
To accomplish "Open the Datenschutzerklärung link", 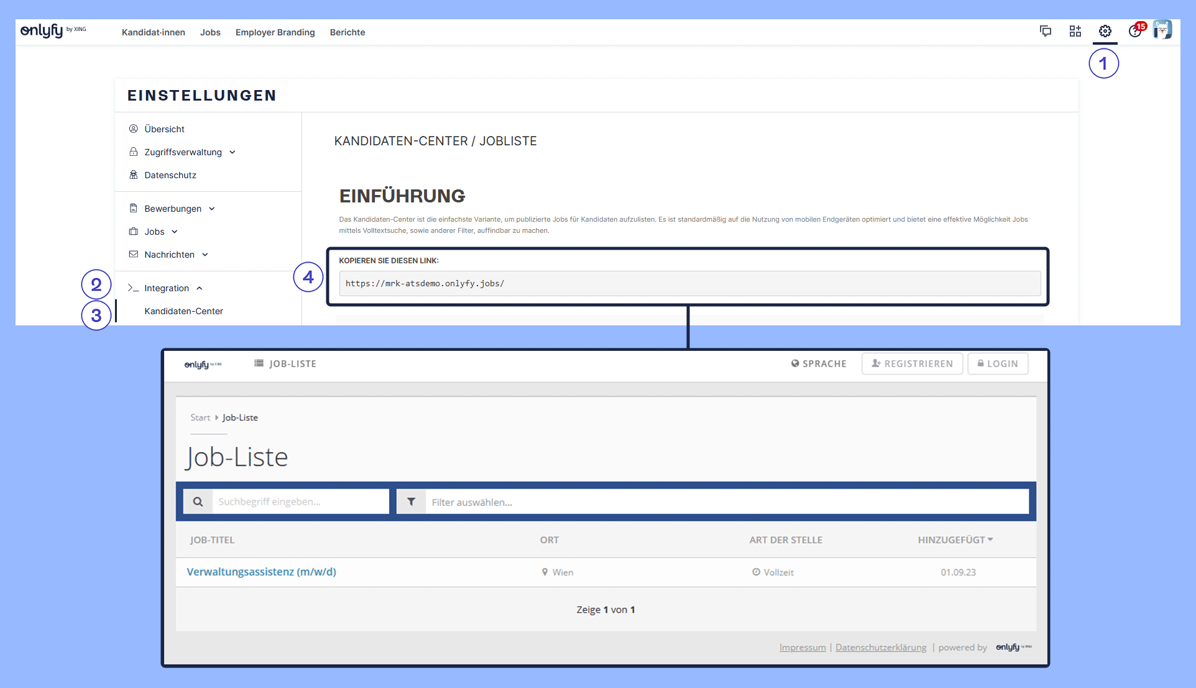I will pyautogui.click(x=880, y=647).
